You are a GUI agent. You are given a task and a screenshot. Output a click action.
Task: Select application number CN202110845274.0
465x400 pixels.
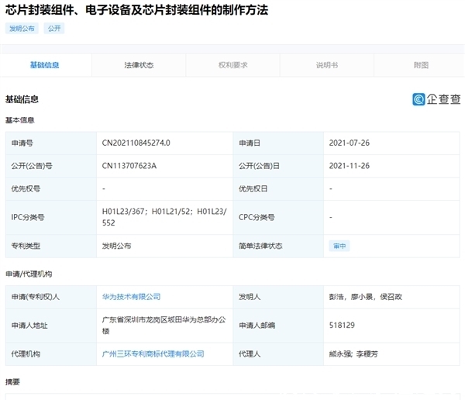(136, 143)
